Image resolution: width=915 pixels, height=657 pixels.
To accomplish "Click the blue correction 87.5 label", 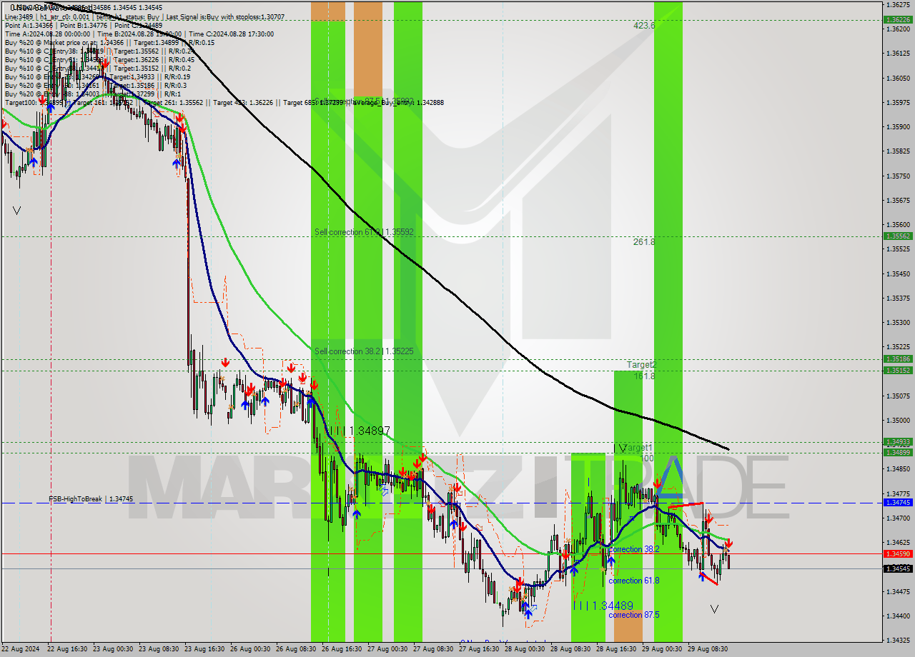I will click(634, 615).
